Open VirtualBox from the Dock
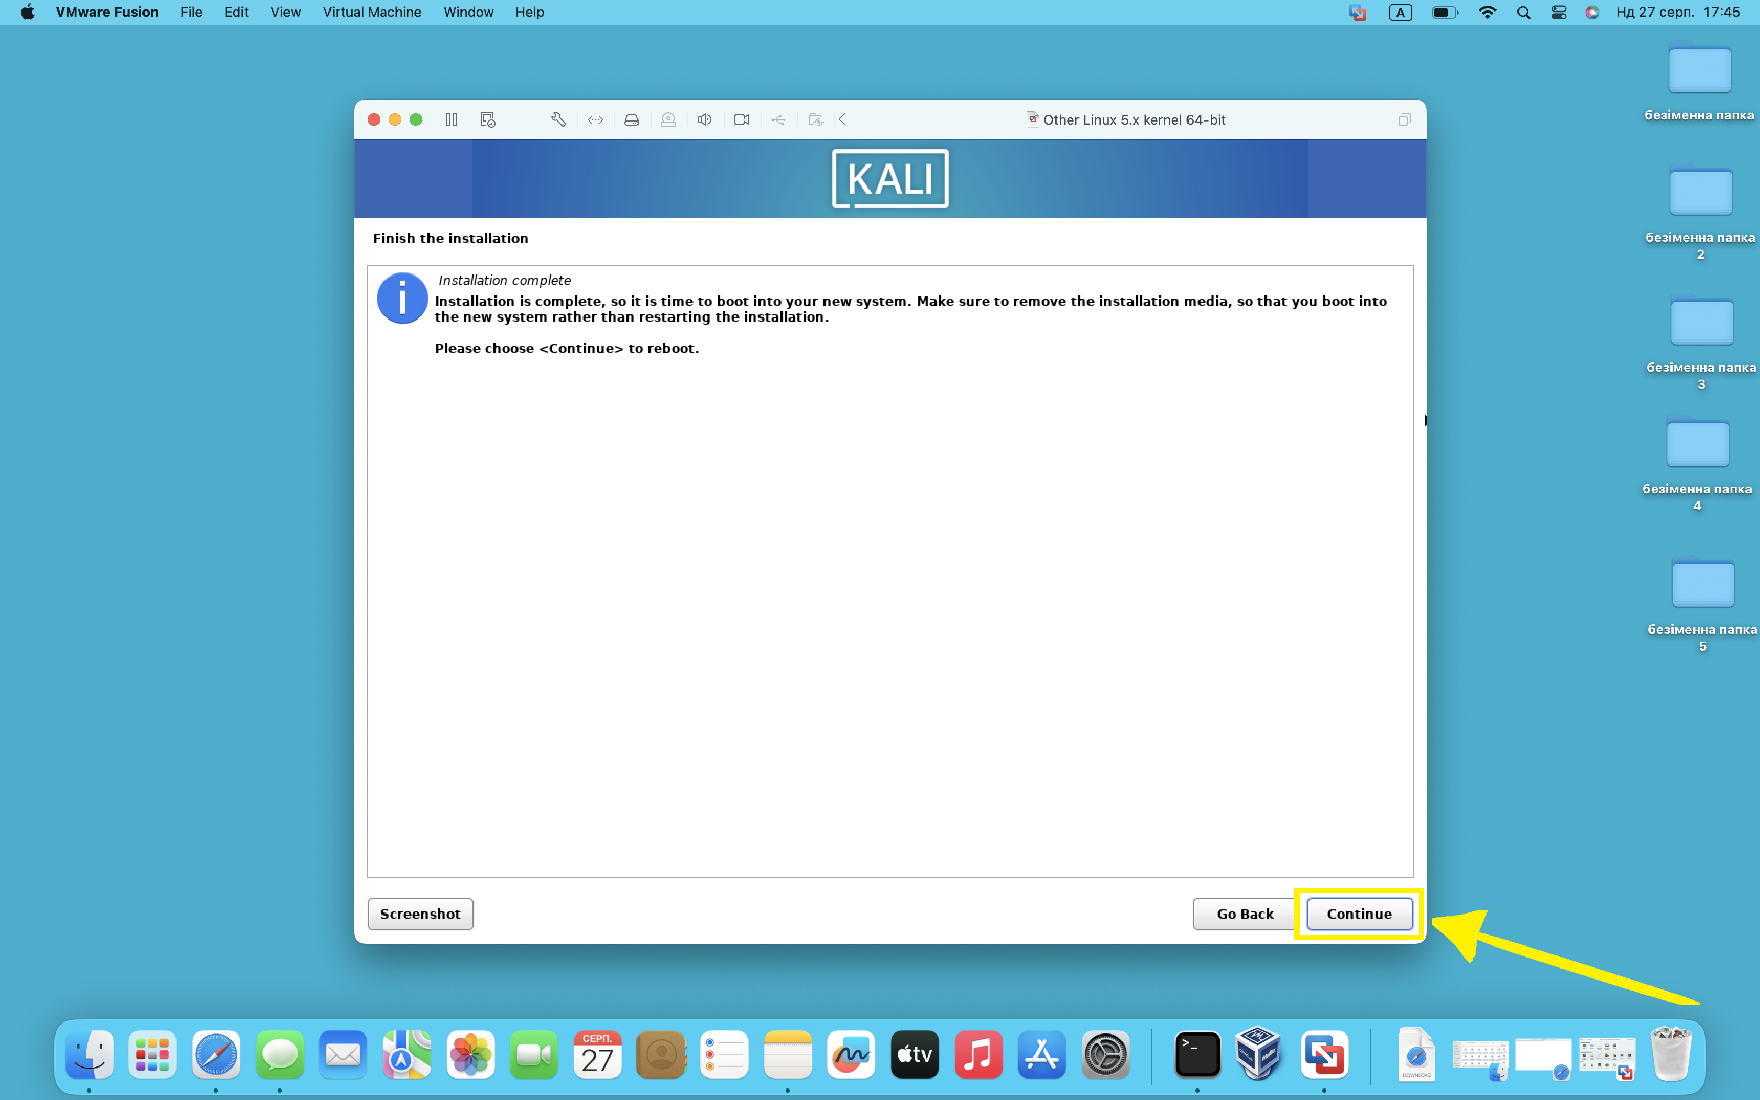This screenshot has height=1100, width=1760. point(1258,1053)
